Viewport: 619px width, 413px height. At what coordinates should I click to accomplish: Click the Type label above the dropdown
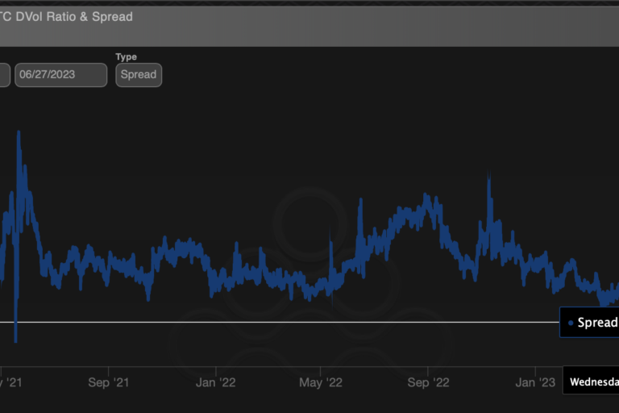[127, 56]
